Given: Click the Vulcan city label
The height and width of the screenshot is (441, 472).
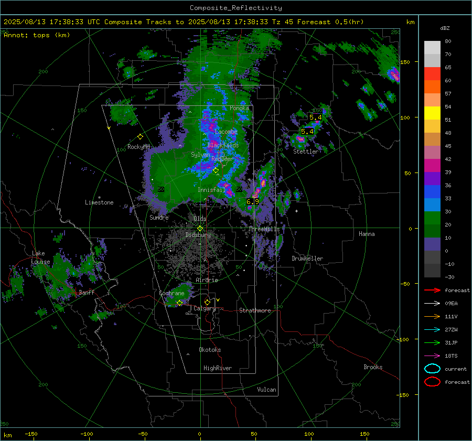Looking at the screenshot, I should (266, 390).
